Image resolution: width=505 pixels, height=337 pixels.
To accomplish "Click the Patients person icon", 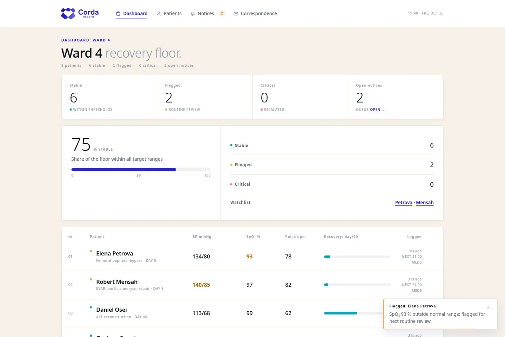I will coord(159,14).
